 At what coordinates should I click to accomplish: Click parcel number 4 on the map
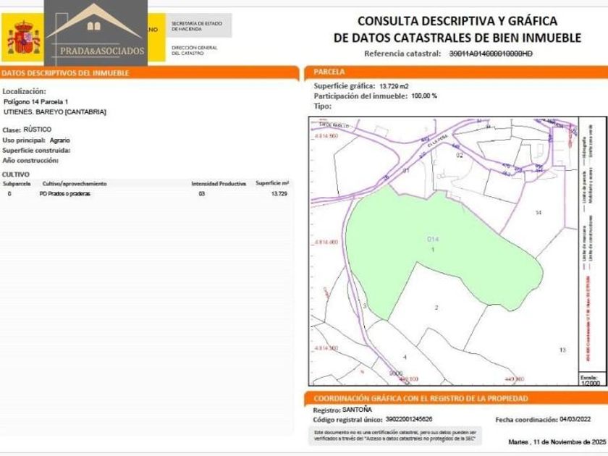click(405, 357)
